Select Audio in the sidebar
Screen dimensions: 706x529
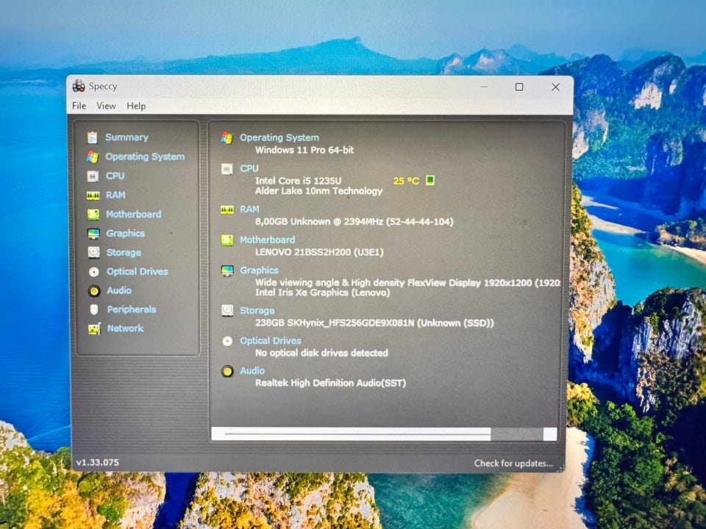pos(119,291)
